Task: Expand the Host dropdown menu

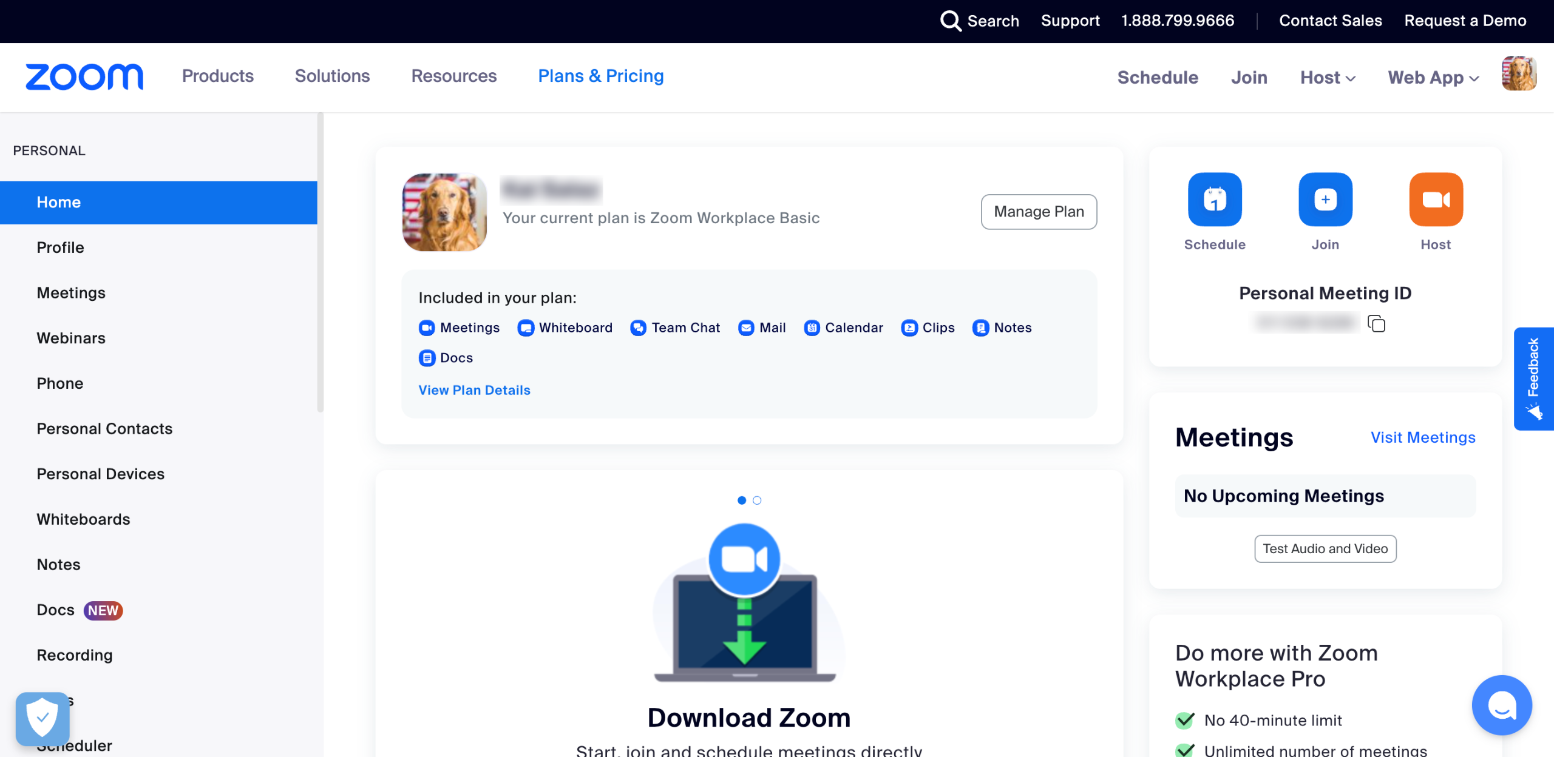Action: tap(1328, 78)
